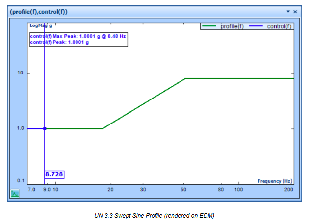Click the 10 tick on magnitude axis

tap(21, 73)
